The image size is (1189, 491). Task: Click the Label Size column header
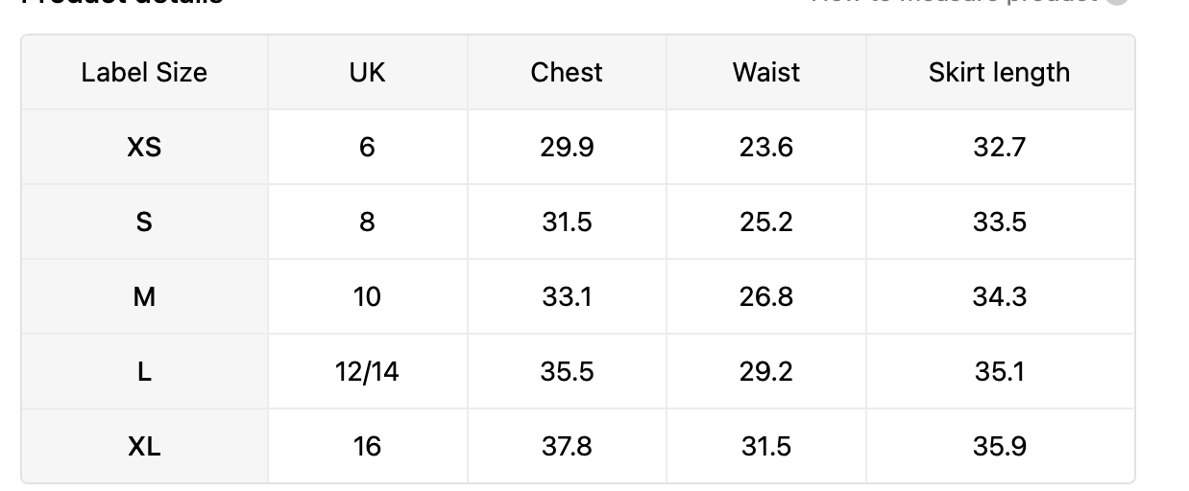[x=144, y=72]
